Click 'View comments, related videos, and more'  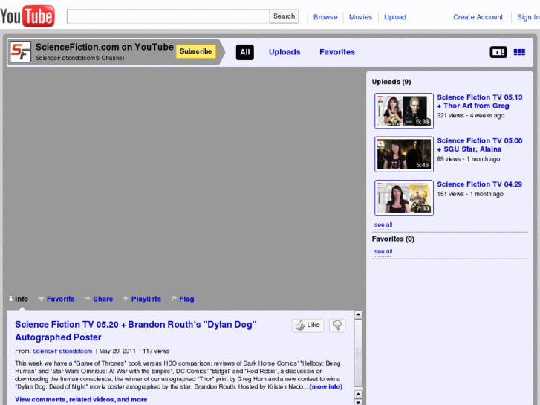tap(81, 399)
